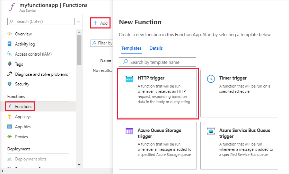
Task: Click the App files code icon
Action: coord(10,127)
